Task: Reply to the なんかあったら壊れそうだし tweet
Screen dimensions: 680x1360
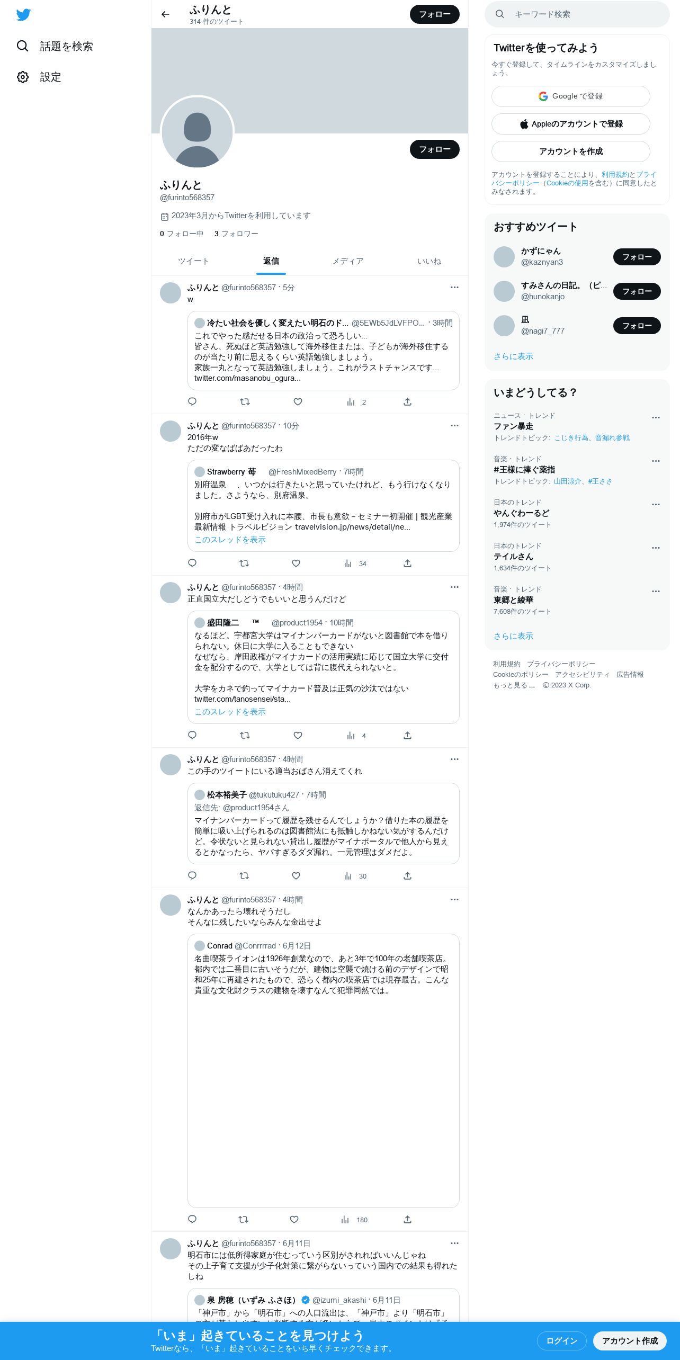Action: pos(192,1220)
